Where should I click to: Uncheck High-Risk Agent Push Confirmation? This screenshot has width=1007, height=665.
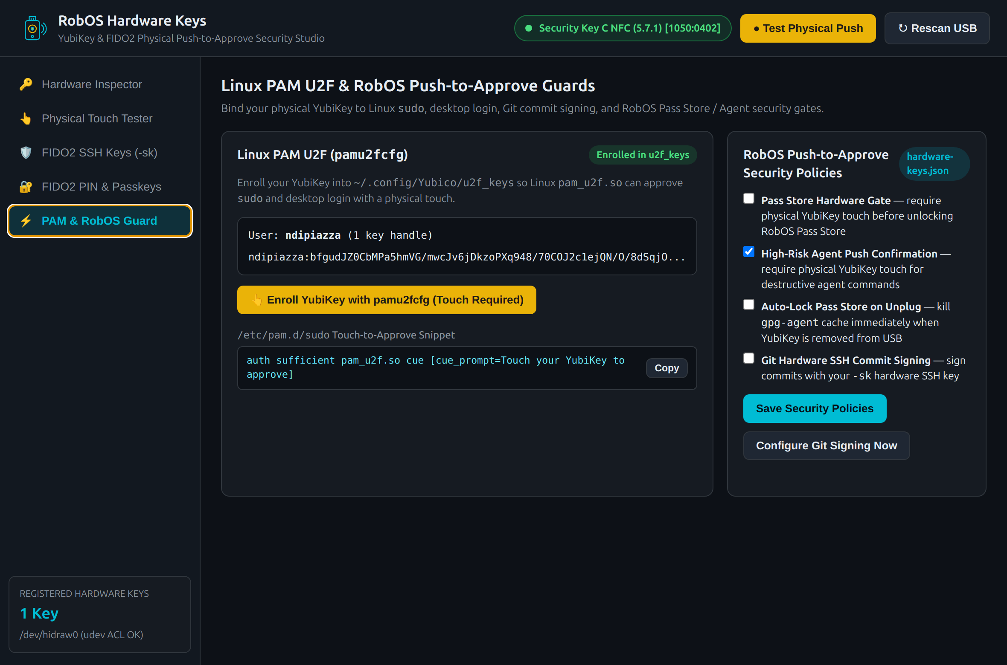pos(749,252)
